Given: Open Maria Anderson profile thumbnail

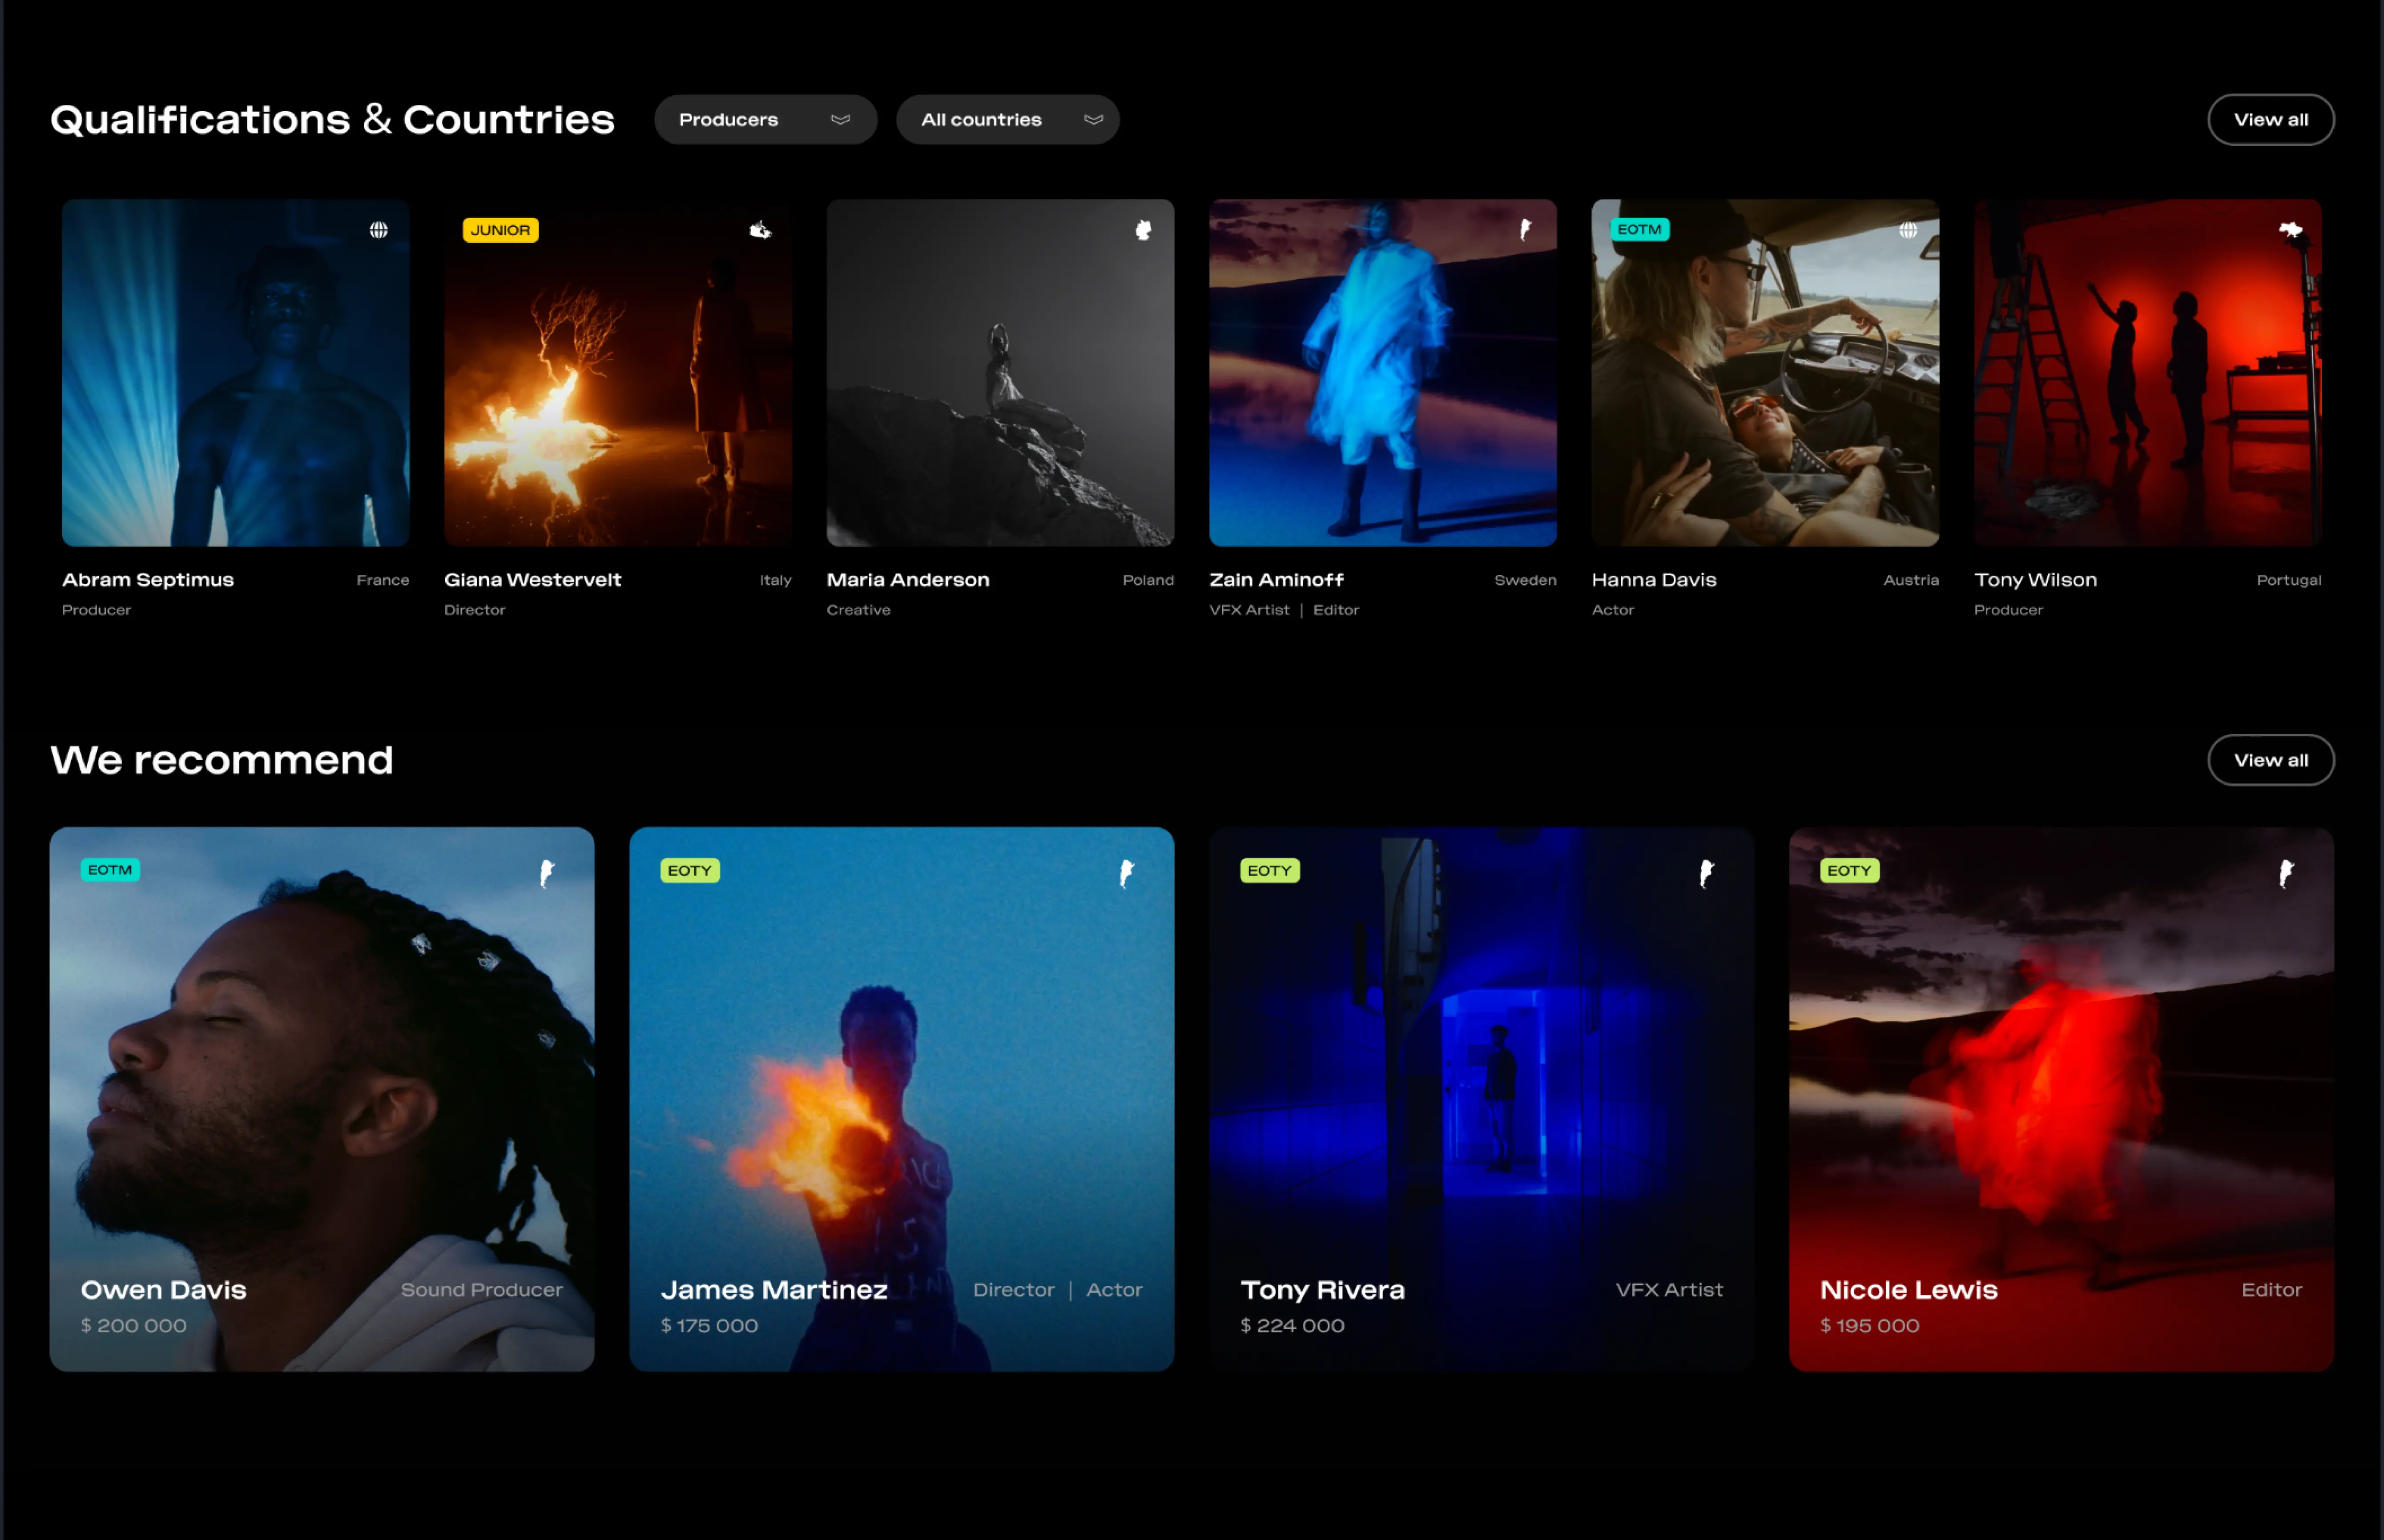Looking at the screenshot, I should point(1000,372).
